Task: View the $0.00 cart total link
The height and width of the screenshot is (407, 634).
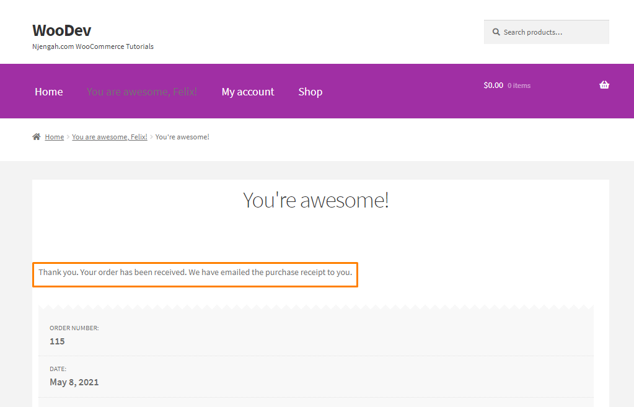Action: pyautogui.click(x=493, y=85)
